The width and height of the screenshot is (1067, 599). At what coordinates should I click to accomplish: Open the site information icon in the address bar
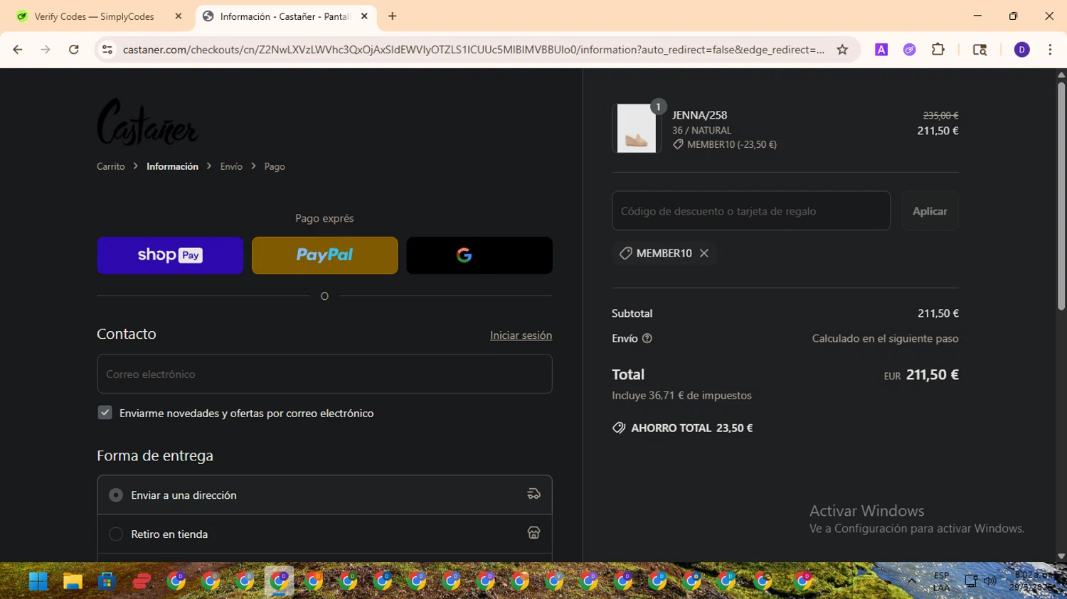(x=107, y=50)
